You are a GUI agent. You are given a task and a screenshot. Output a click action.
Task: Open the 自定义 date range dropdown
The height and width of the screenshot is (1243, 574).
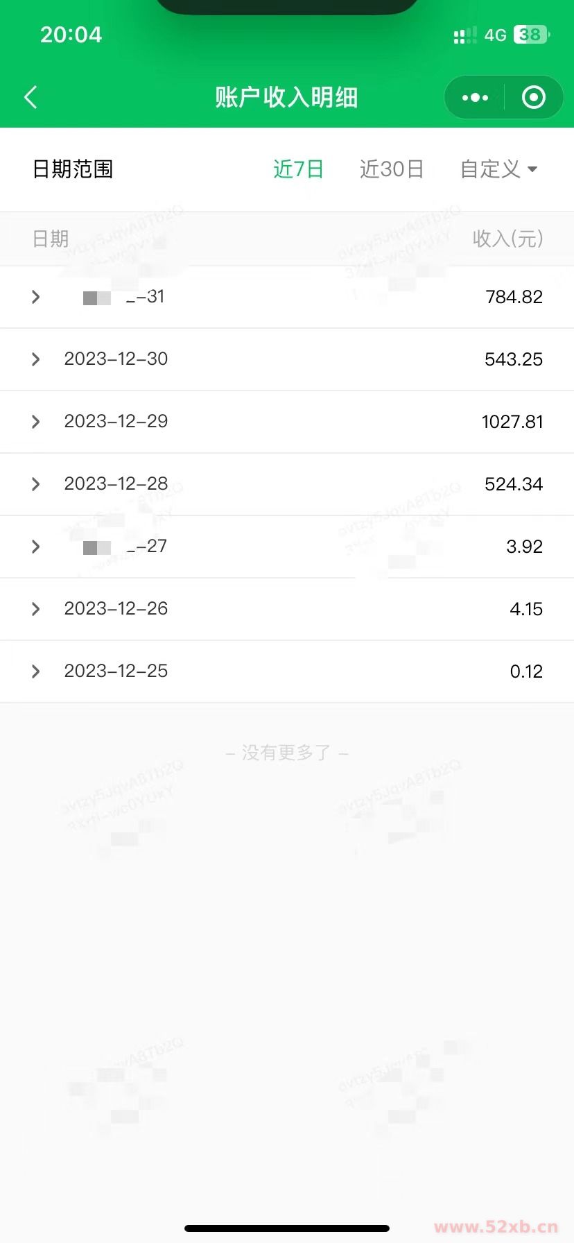tap(498, 169)
